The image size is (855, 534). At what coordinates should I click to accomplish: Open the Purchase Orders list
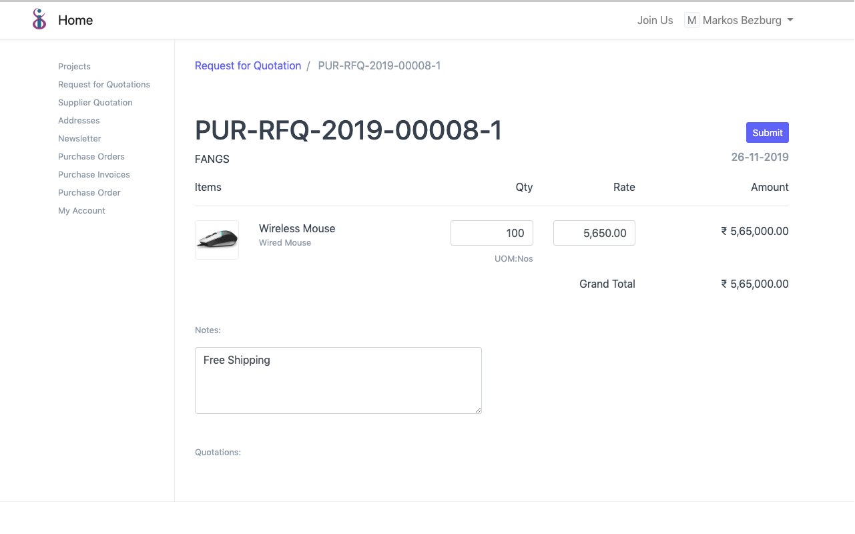tap(91, 156)
